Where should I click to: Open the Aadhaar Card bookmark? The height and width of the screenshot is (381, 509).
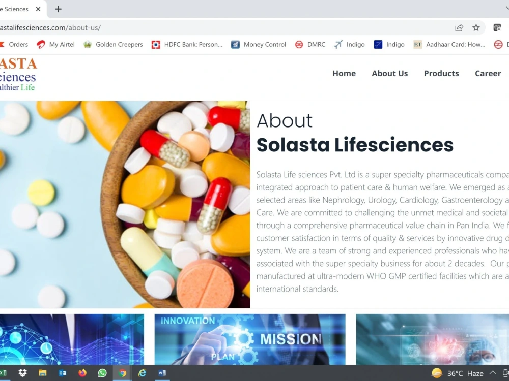click(x=449, y=44)
